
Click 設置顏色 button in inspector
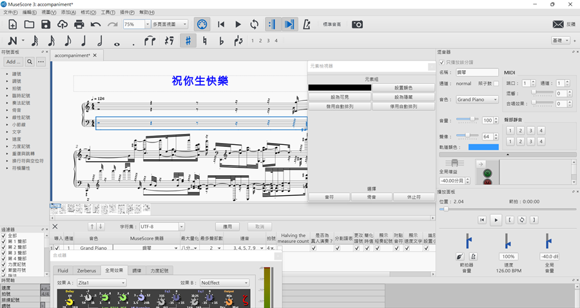pyautogui.click(x=403, y=88)
